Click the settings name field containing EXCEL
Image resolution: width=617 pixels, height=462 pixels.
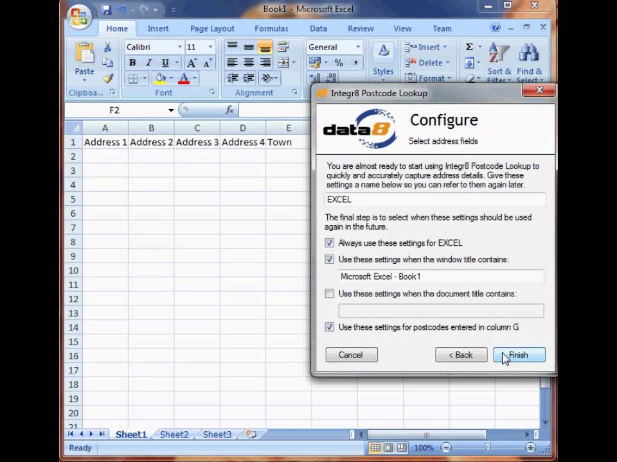(x=435, y=199)
